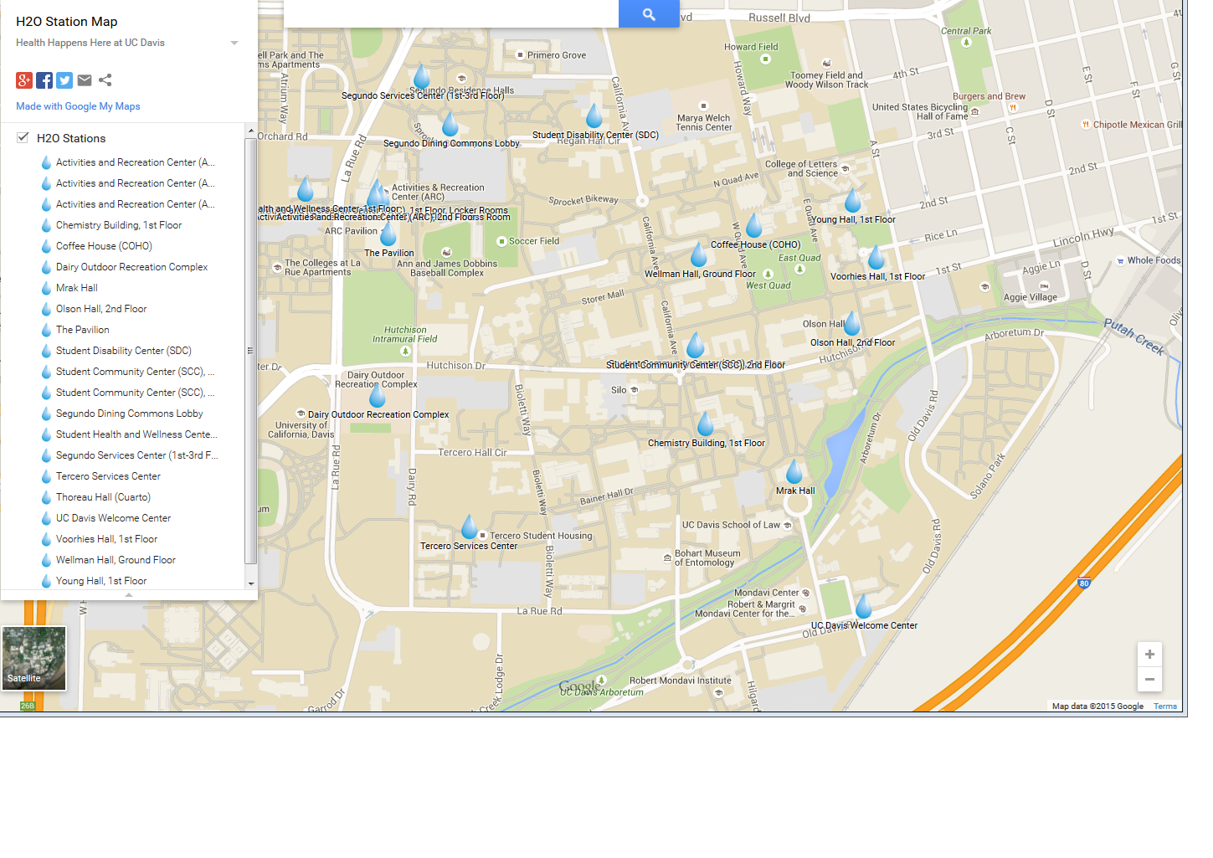The image size is (1213, 858).
Task: Click Student Health and Wellness marker
Action: tap(306, 190)
